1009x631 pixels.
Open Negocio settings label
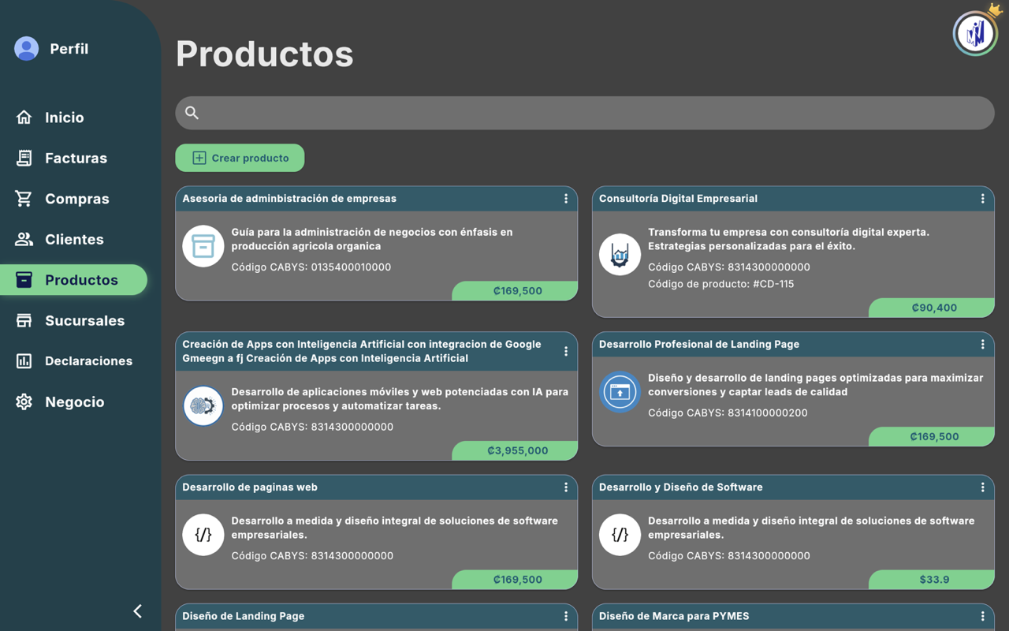pyautogui.click(x=75, y=401)
